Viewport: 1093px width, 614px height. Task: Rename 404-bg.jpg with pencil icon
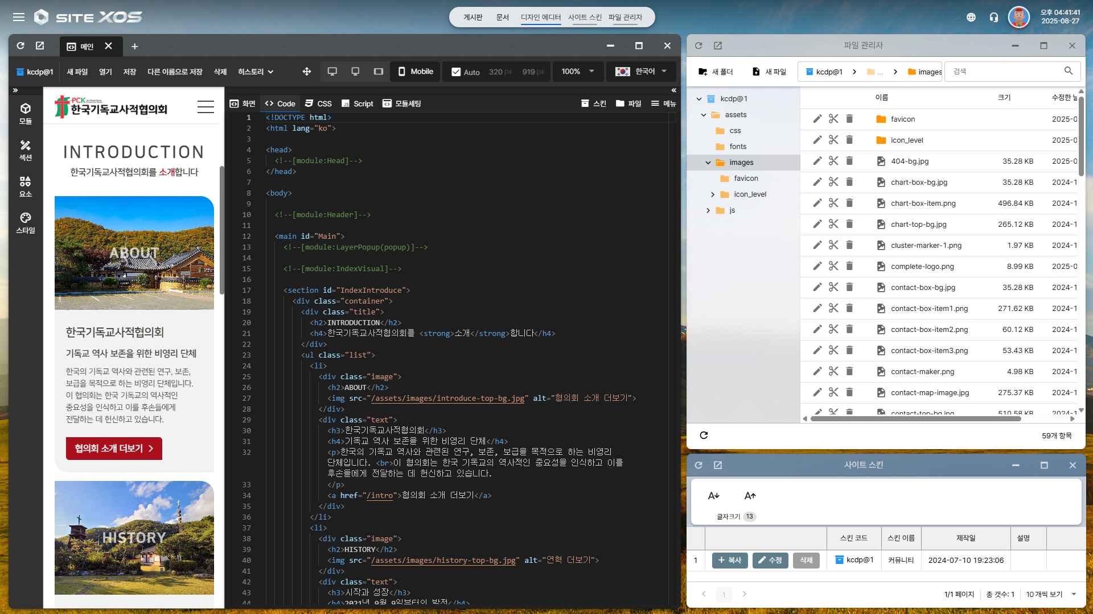click(x=817, y=161)
